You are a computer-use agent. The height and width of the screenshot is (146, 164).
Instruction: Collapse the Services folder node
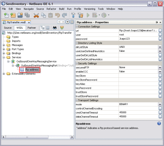[4, 57]
